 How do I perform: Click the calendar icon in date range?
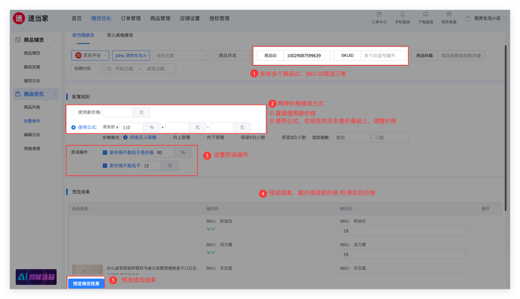click(x=109, y=69)
